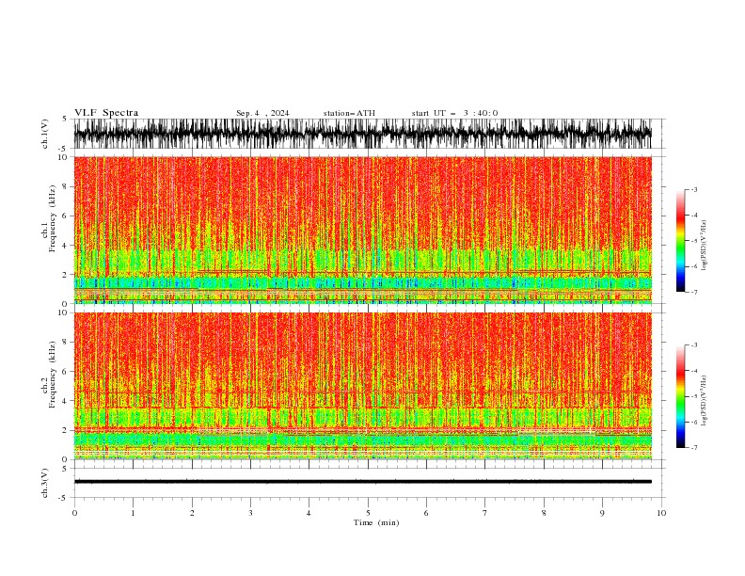745x576 pixels.
Task: Click the ch.1 voltage waveform trace
Action: pyautogui.click(x=362, y=134)
